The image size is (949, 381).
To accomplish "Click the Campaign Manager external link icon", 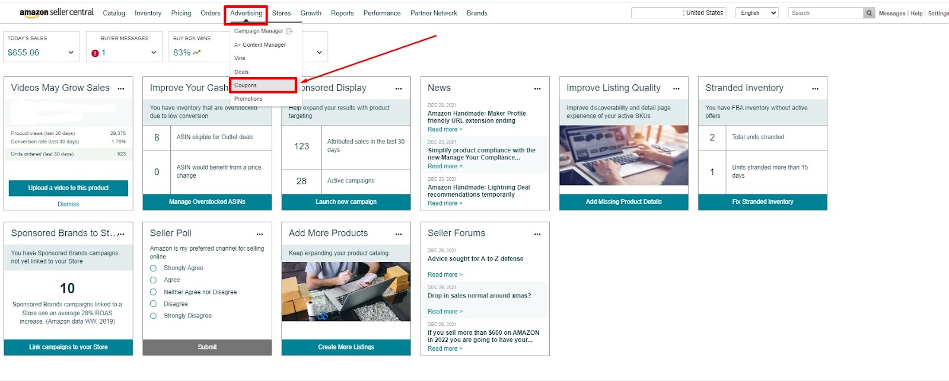I will [289, 31].
